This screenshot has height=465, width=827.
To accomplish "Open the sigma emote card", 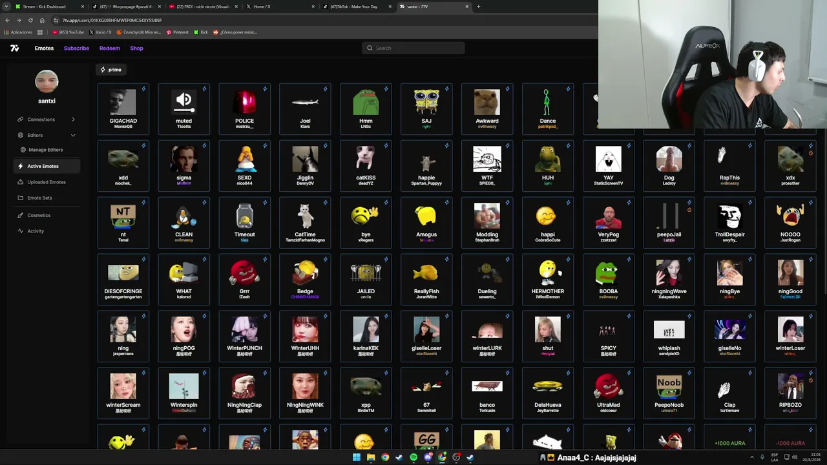I will [184, 165].
